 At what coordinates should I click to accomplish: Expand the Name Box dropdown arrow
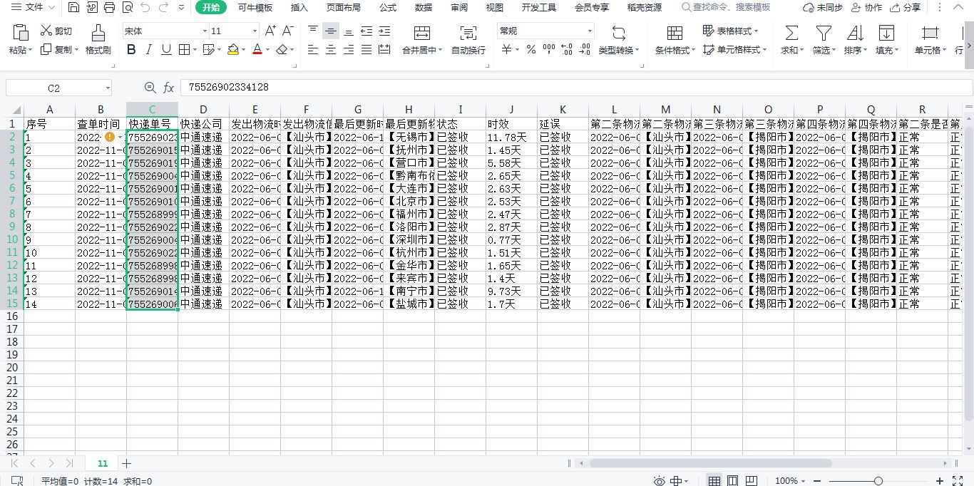[108, 88]
